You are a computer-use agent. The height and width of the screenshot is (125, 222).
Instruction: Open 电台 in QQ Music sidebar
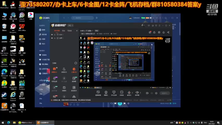42,44
